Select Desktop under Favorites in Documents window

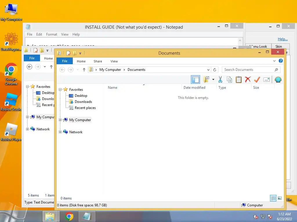point(81,95)
